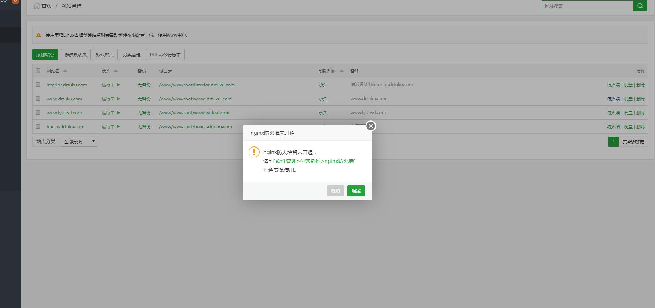Screen dimensions: 655x308
Task: Open the 软件管理>付费插件>nginx防火墙 link
Action: click(x=315, y=161)
